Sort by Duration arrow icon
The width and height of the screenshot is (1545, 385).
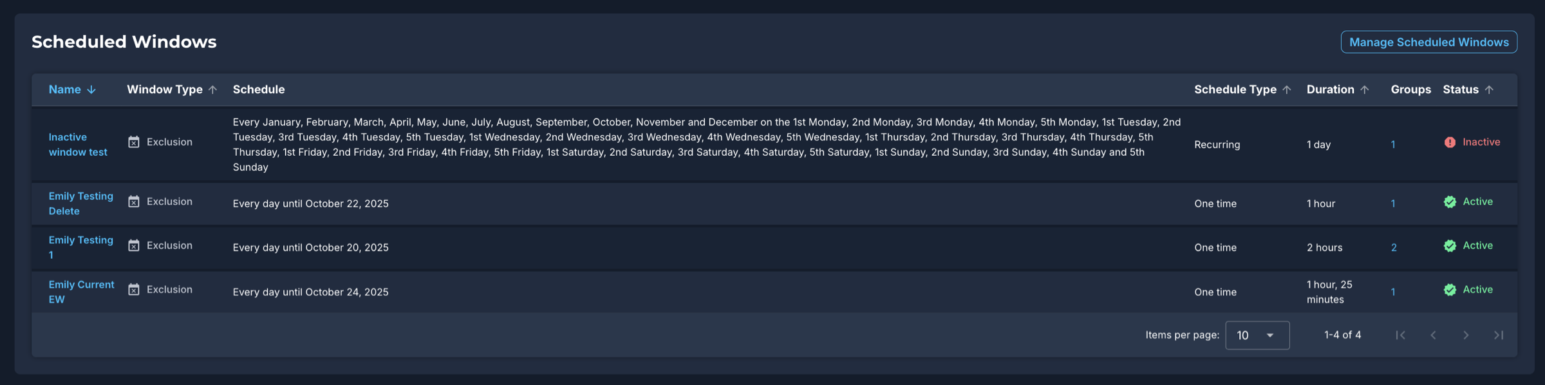pos(1364,89)
